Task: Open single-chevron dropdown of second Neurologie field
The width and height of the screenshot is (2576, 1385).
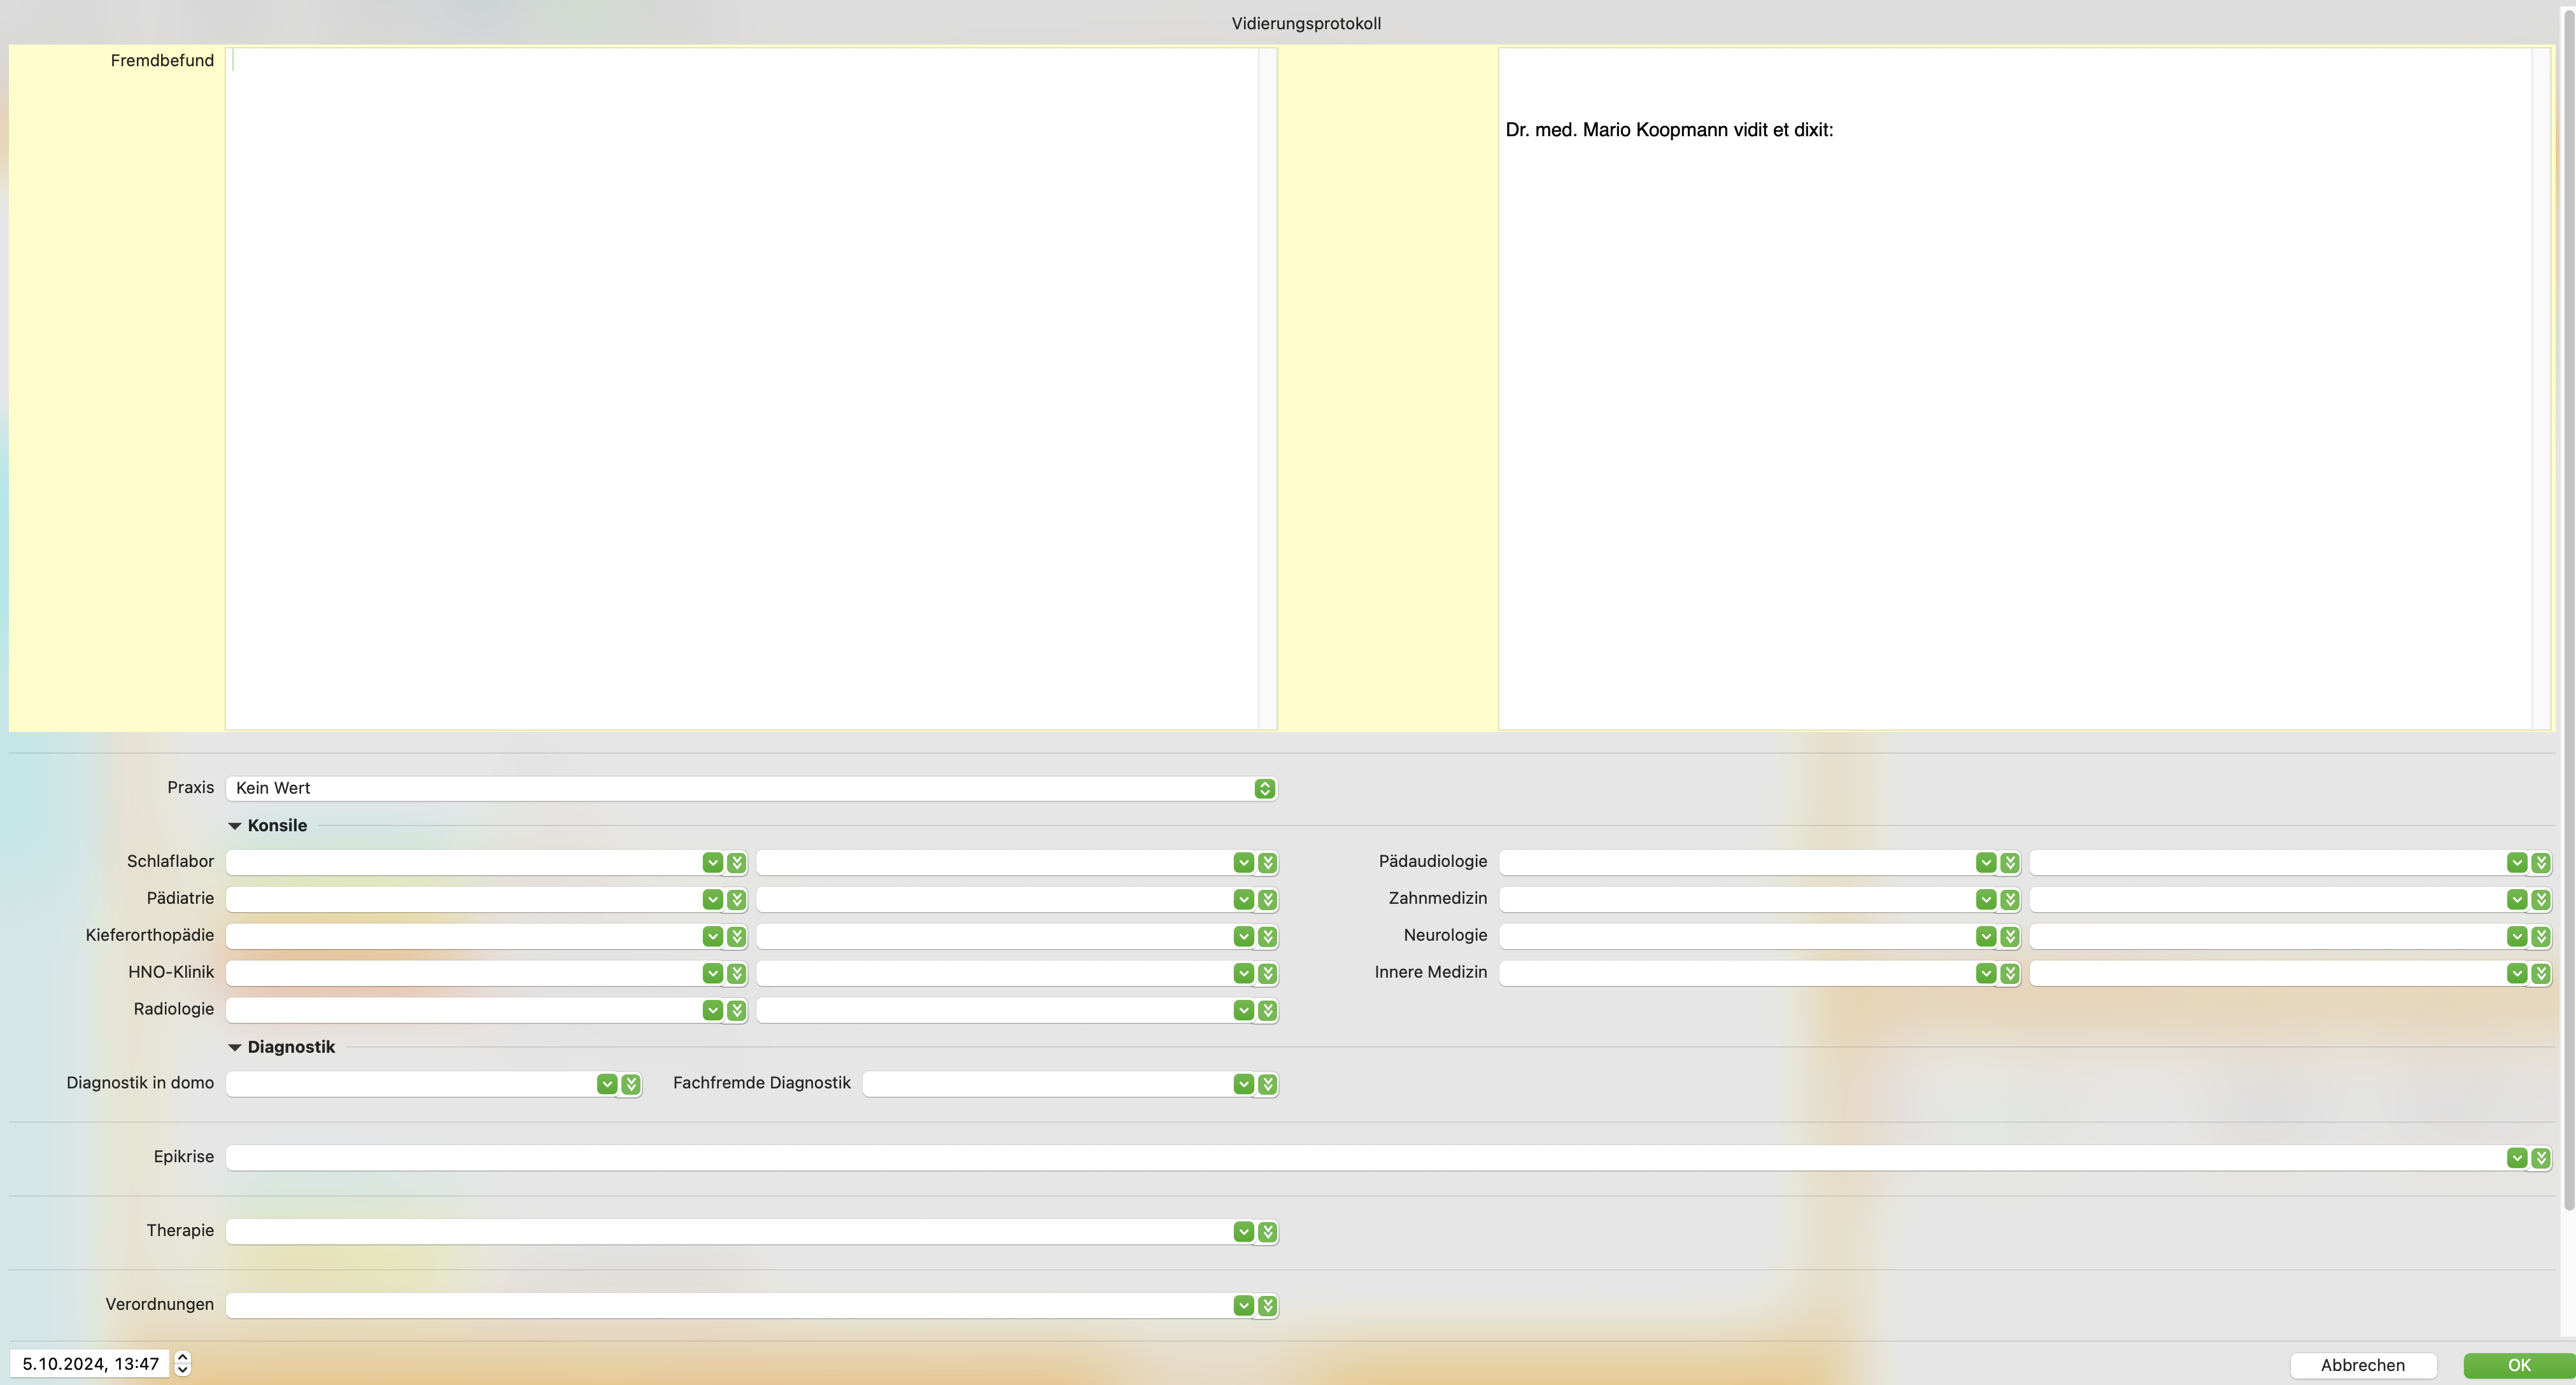Action: click(2516, 936)
